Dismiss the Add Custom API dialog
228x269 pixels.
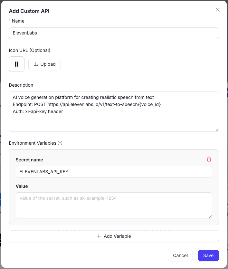(x=218, y=10)
